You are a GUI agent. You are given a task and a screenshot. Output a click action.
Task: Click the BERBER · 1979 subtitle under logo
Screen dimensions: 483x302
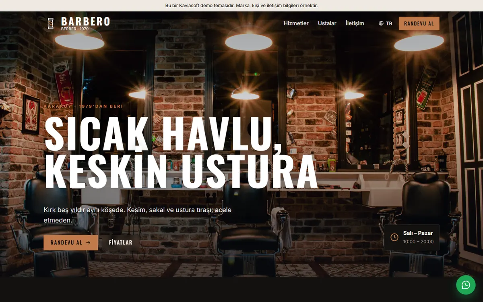pyautogui.click(x=75, y=29)
